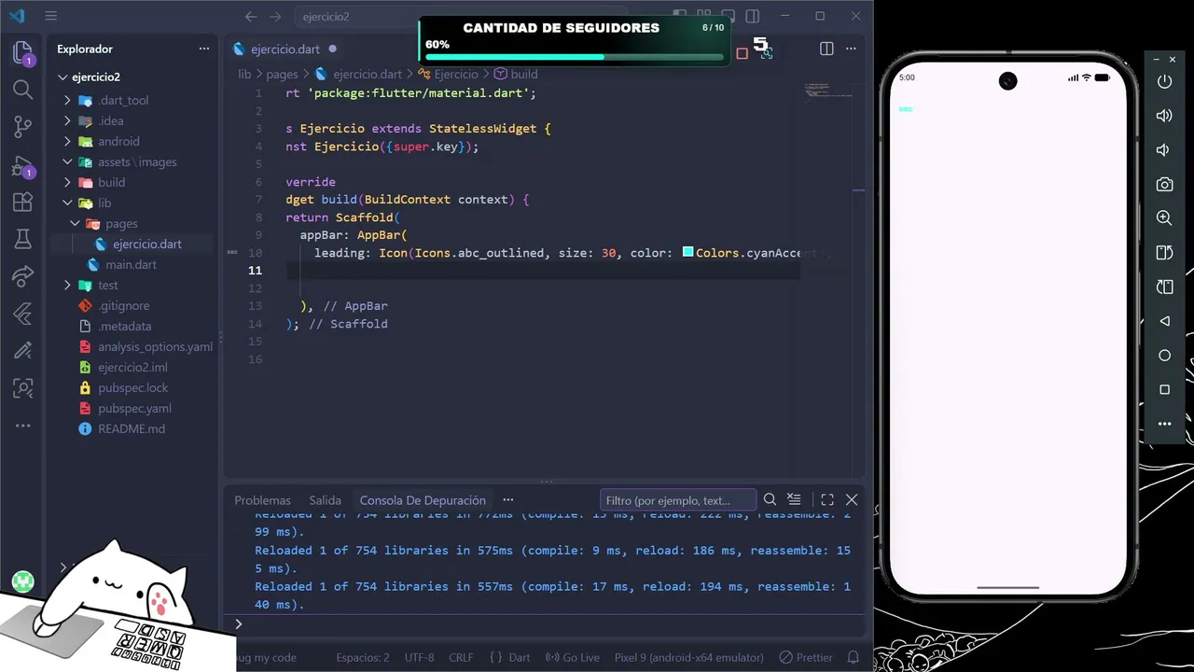Maximize the bottom panel size
The width and height of the screenshot is (1194, 672).
pos(827,500)
